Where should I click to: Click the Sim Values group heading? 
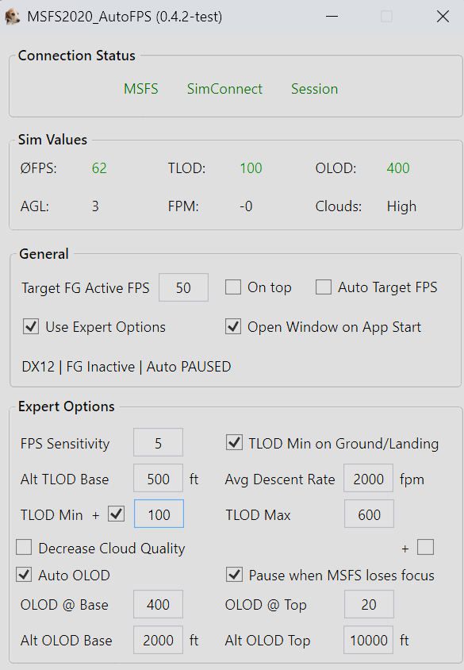pyautogui.click(x=52, y=140)
